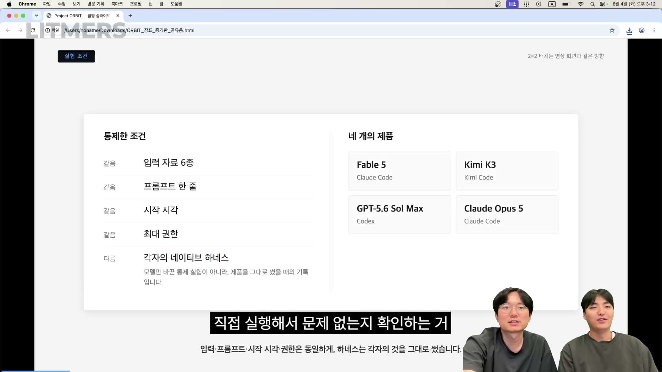Open the 수정 menu

tap(62, 4)
